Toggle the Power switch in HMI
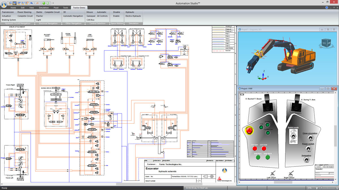339x190 pixels. coord(308,149)
